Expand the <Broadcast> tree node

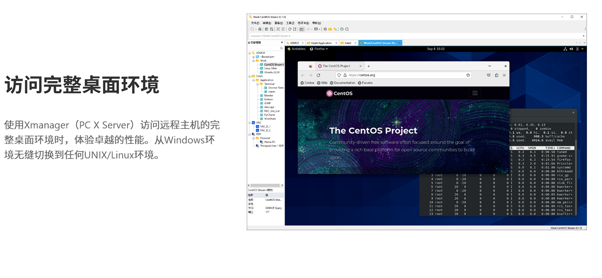pyautogui.click(x=253, y=57)
